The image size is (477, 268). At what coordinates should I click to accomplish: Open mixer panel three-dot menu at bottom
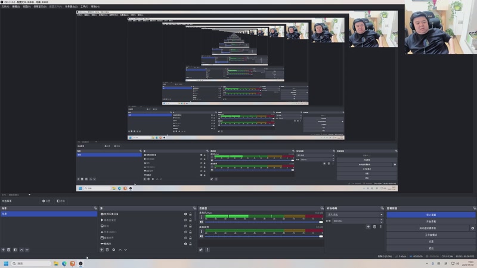(207, 250)
